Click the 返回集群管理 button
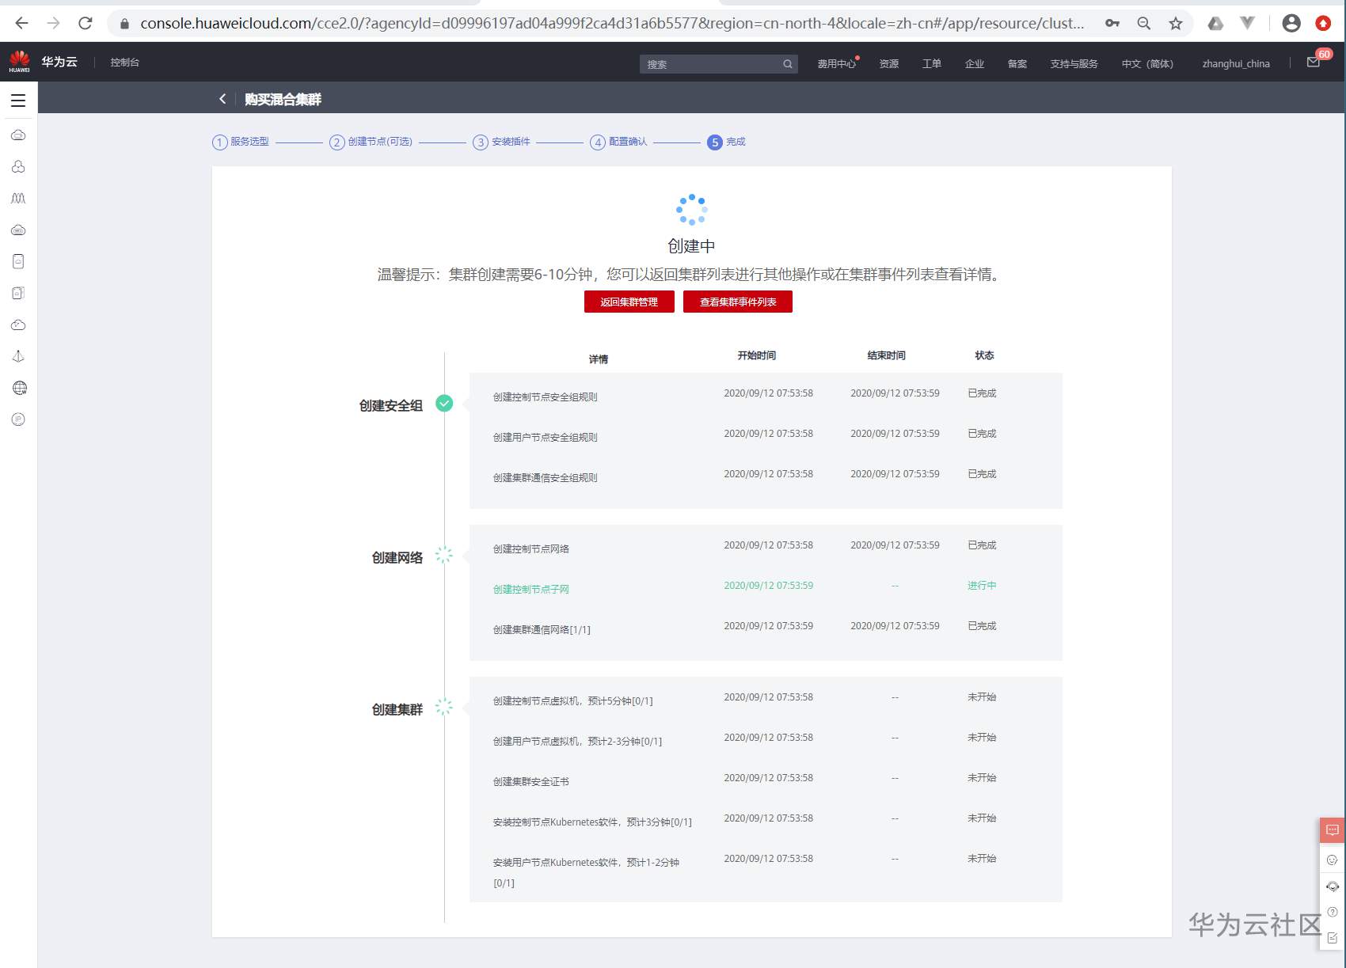The image size is (1346, 968). [x=629, y=302]
